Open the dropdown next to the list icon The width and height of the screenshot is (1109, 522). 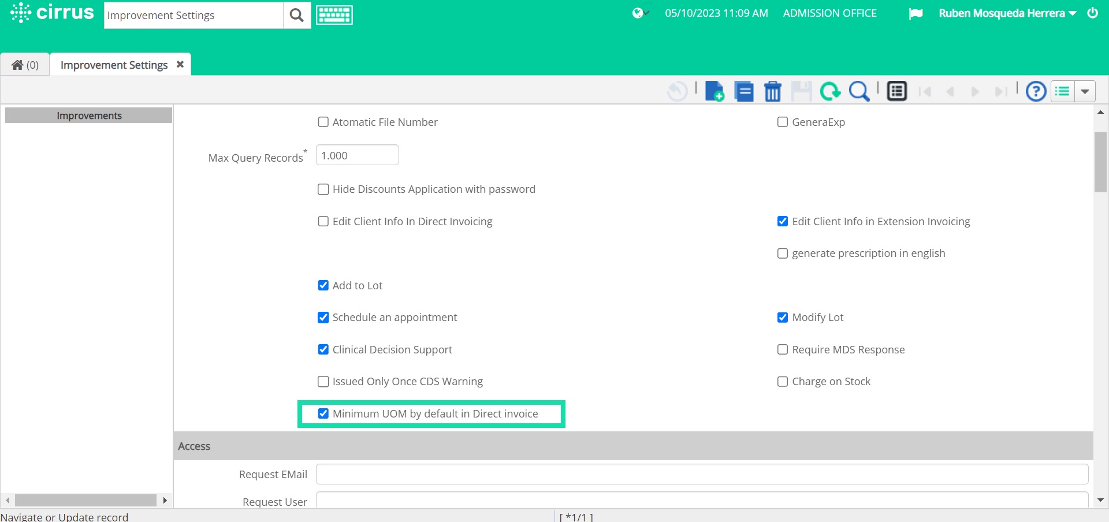coord(1085,91)
